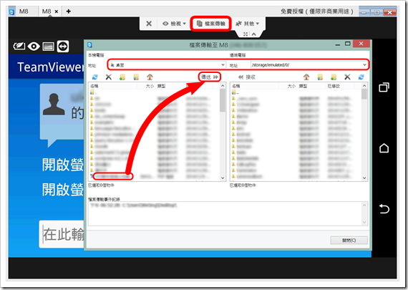Click event log scrollbar down arrow

pyautogui.click(x=364, y=222)
